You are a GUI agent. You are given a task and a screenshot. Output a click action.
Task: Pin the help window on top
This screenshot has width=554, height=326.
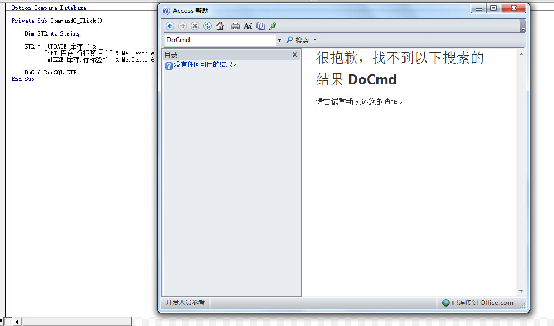[x=273, y=26]
